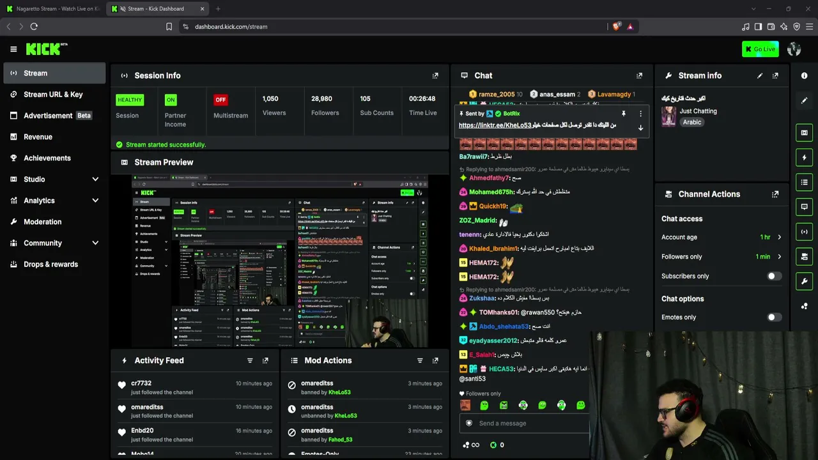Pop out the Mod Actions panel

(435, 360)
